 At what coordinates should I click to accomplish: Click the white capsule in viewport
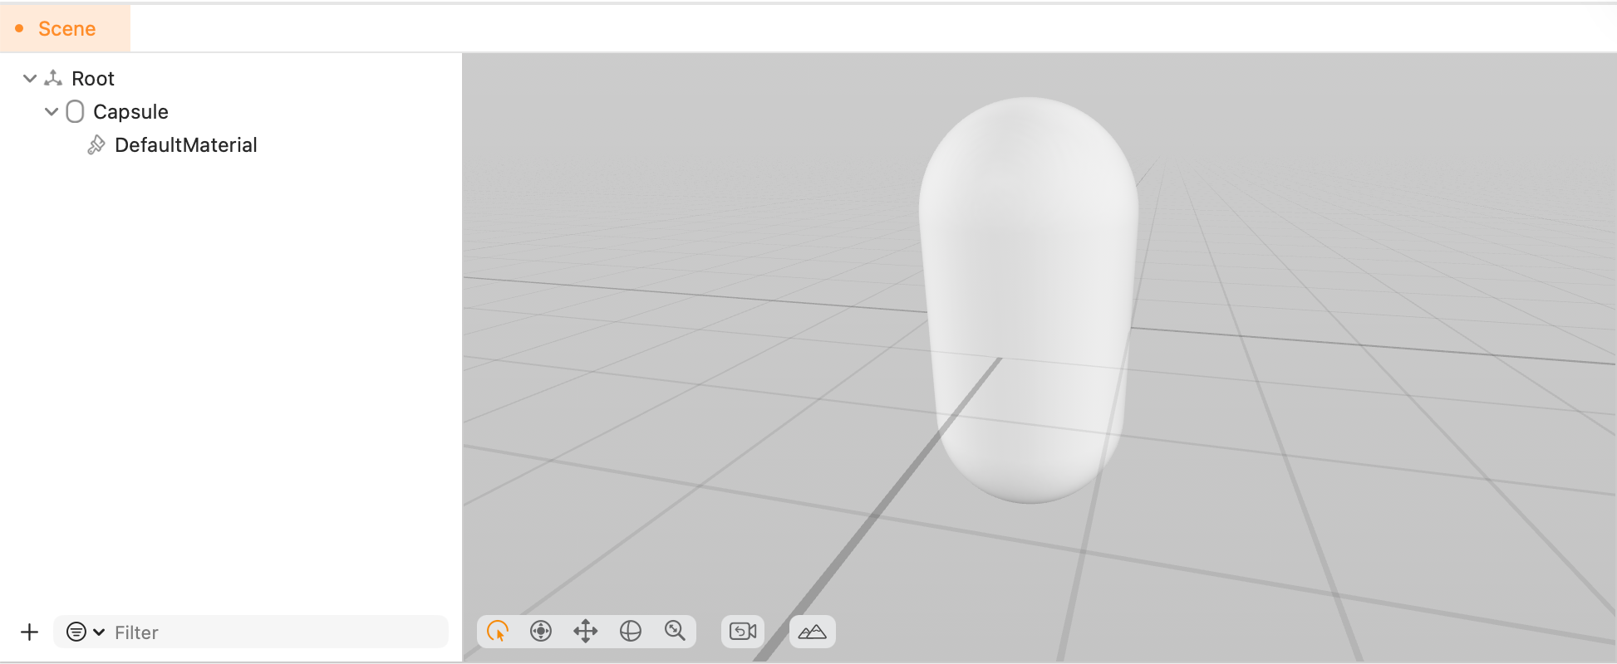[1029, 299]
